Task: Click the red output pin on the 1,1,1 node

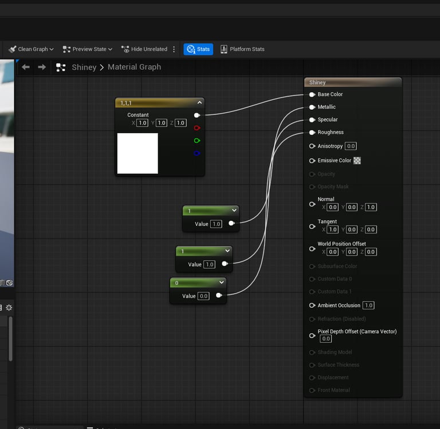Action: pyautogui.click(x=197, y=128)
